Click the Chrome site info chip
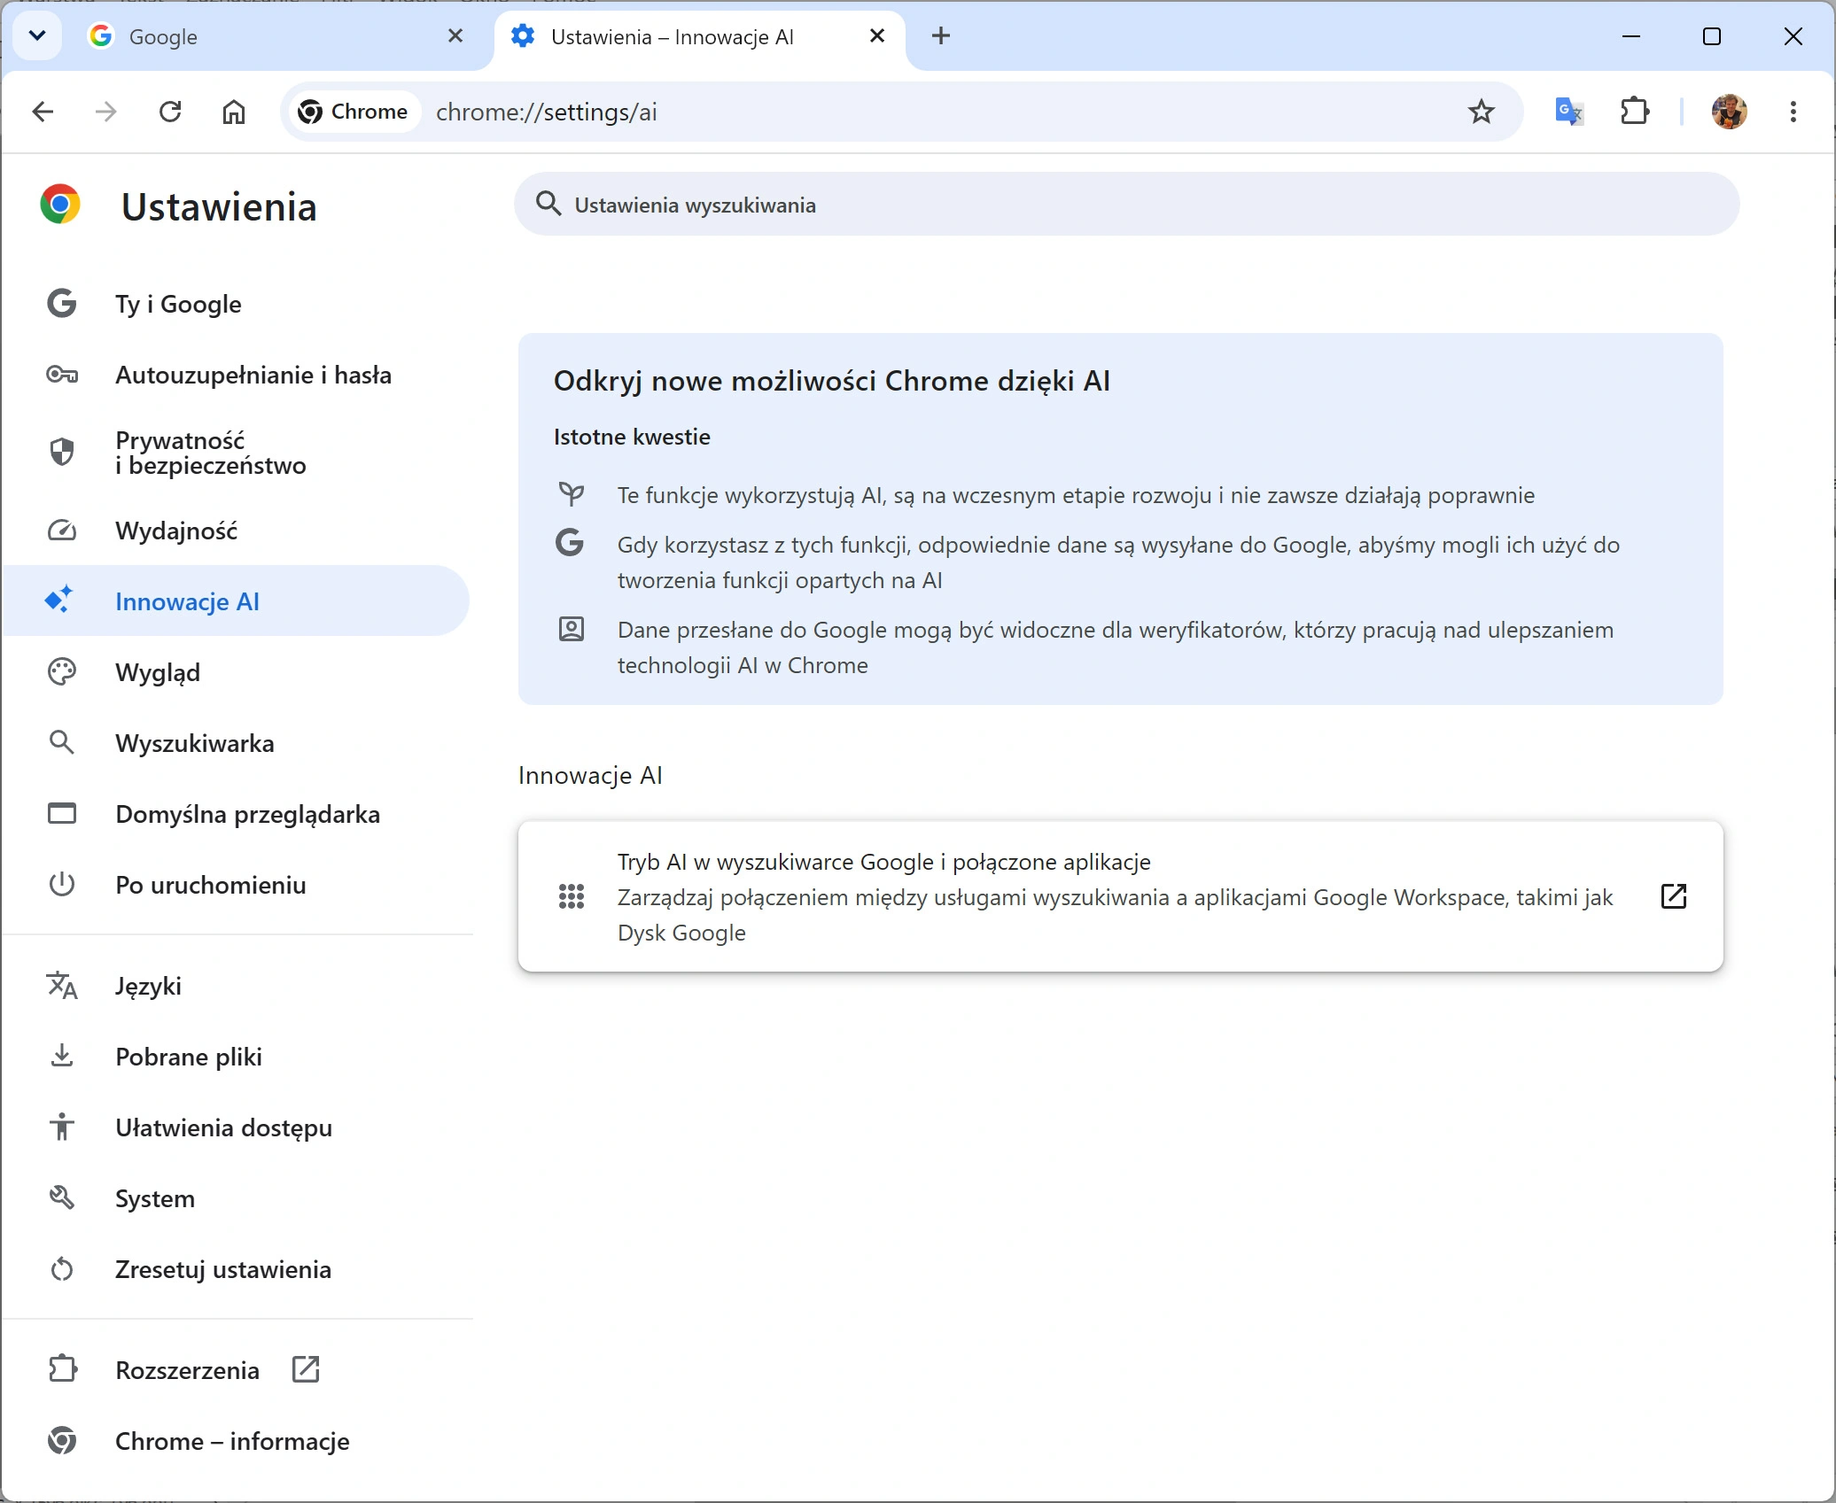The width and height of the screenshot is (1836, 1503). click(354, 112)
